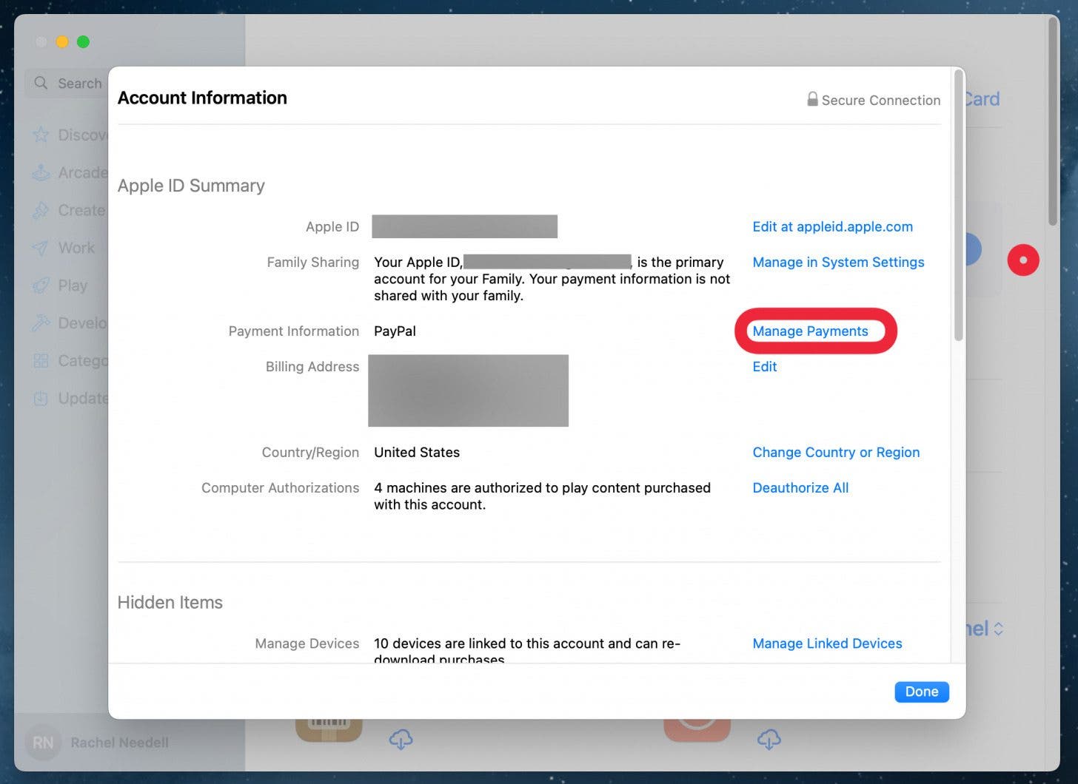Click the Work paper plane icon
This screenshot has width=1078, height=784.
point(41,248)
